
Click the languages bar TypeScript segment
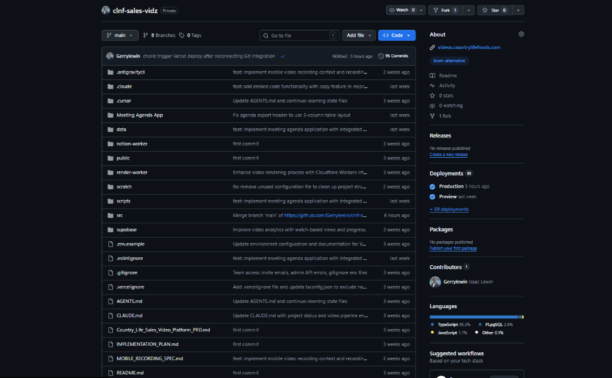coord(473,317)
